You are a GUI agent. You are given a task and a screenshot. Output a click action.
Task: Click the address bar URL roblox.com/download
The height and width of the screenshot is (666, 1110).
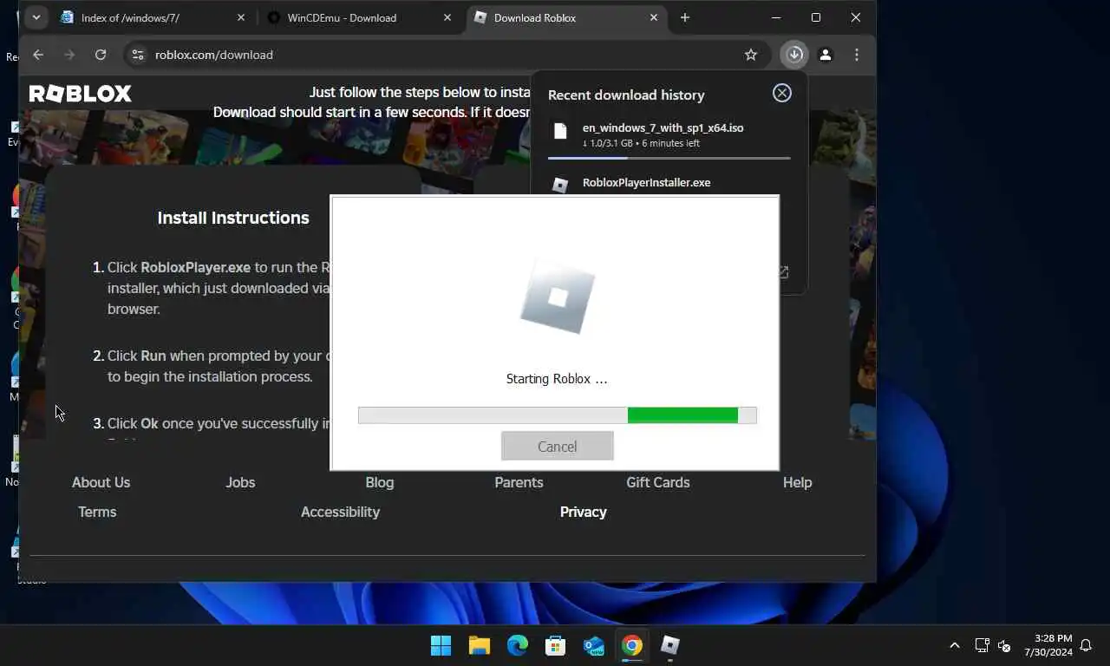(x=214, y=55)
